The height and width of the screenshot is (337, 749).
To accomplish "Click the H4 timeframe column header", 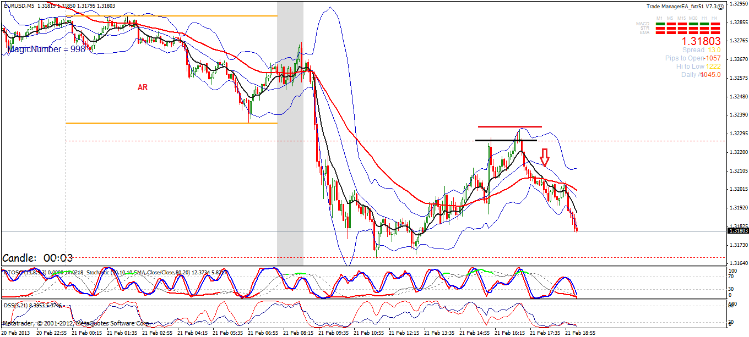I will point(714,18).
